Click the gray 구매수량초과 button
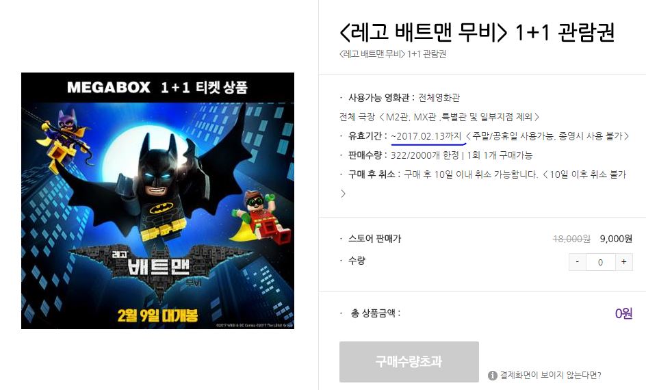Image resolution: width=646 pixels, height=390 pixels. pyautogui.click(x=409, y=361)
